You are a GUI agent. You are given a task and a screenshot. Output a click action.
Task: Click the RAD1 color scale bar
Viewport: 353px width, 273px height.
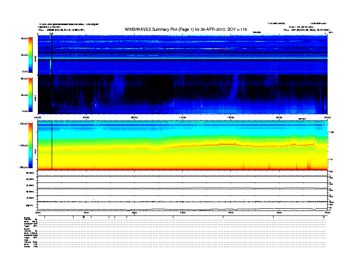pyautogui.click(x=30, y=95)
